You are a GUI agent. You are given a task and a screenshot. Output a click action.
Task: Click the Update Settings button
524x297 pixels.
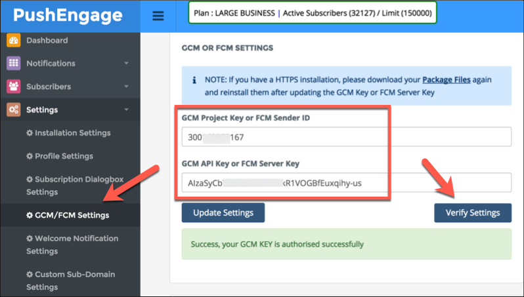click(223, 212)
